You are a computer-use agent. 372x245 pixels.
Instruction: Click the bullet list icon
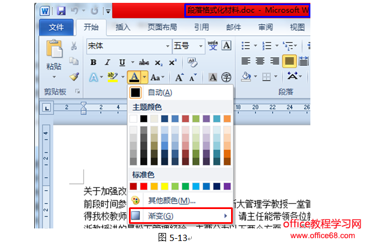246,45
